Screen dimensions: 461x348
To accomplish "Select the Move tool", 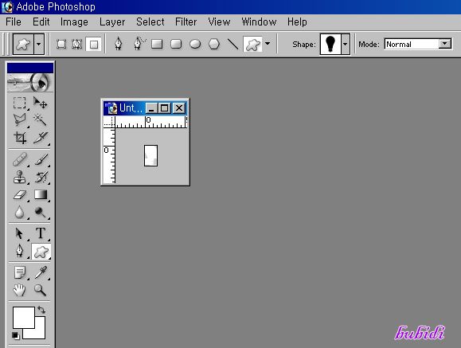I will 40,103.
